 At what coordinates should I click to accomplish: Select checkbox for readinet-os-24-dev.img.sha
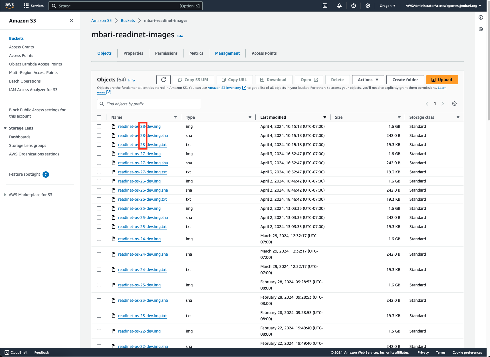pos(99,254)
